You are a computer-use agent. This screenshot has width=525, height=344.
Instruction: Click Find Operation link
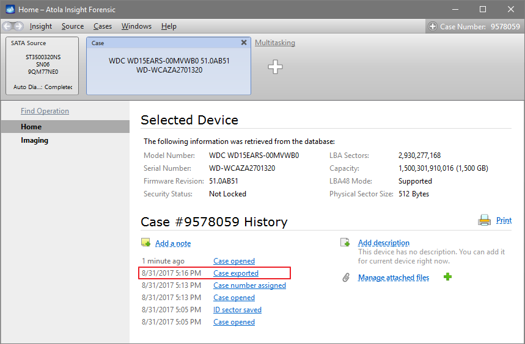[x=45, y=111]
